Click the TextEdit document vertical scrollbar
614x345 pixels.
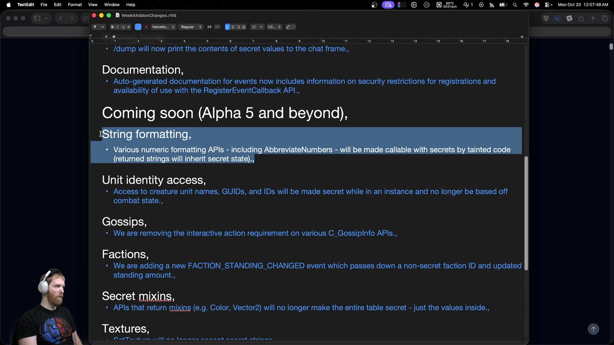tap(526, 213)
